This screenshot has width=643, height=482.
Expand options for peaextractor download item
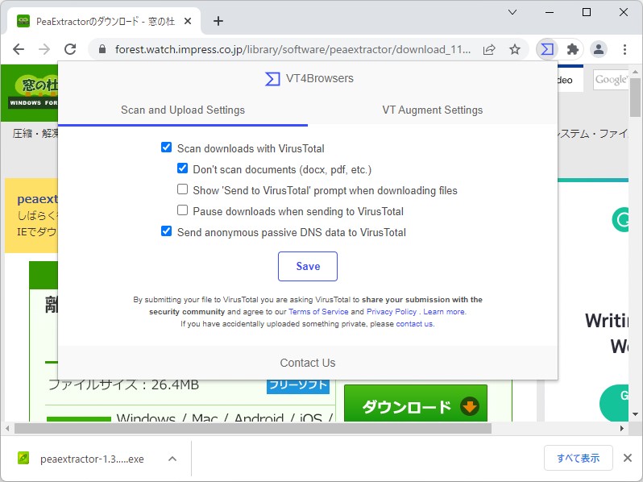click(x=172, y=459)
